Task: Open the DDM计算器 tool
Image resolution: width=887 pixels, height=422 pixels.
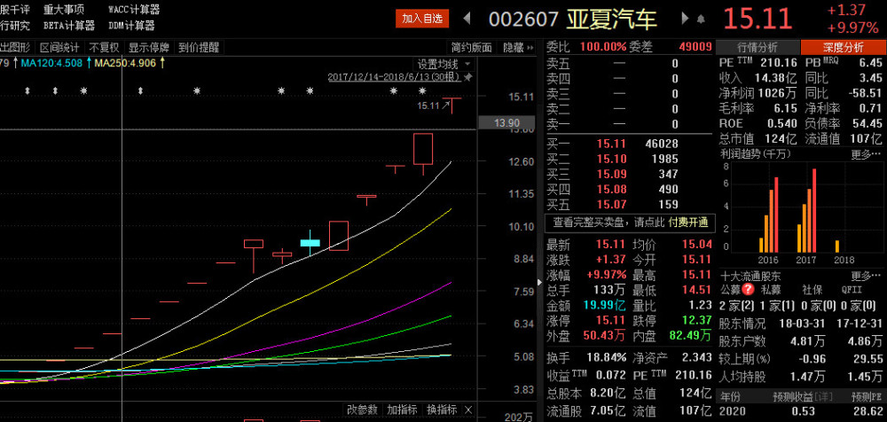Action: click(x=131, y=26)
